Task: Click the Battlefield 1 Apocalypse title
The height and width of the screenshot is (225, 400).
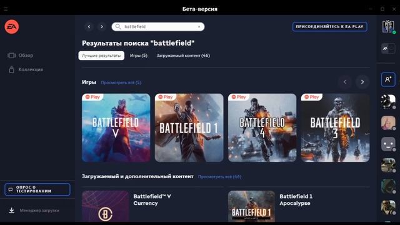Action: pos(296,200)
